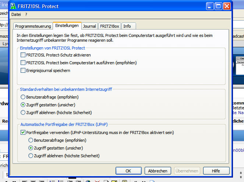Minimize the FRITZ!DSL Protect window
The height and width of the screenshot is (182, 244).
210,6
